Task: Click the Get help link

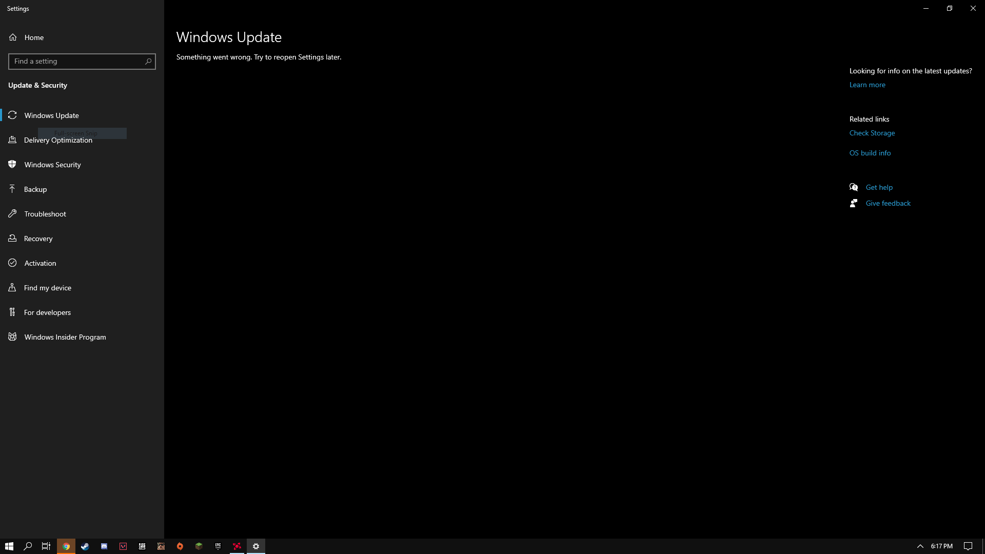Action: point(879,188)
